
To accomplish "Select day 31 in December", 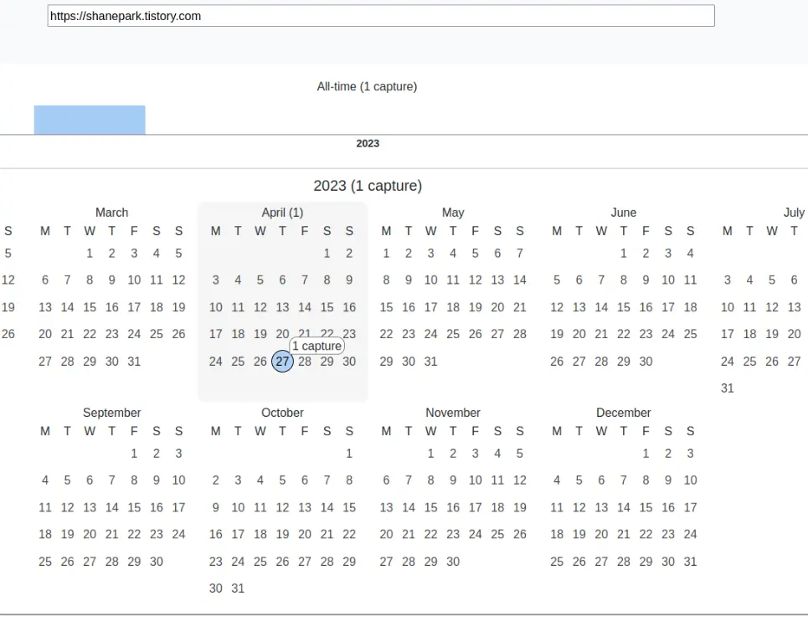I will [691, 562].
